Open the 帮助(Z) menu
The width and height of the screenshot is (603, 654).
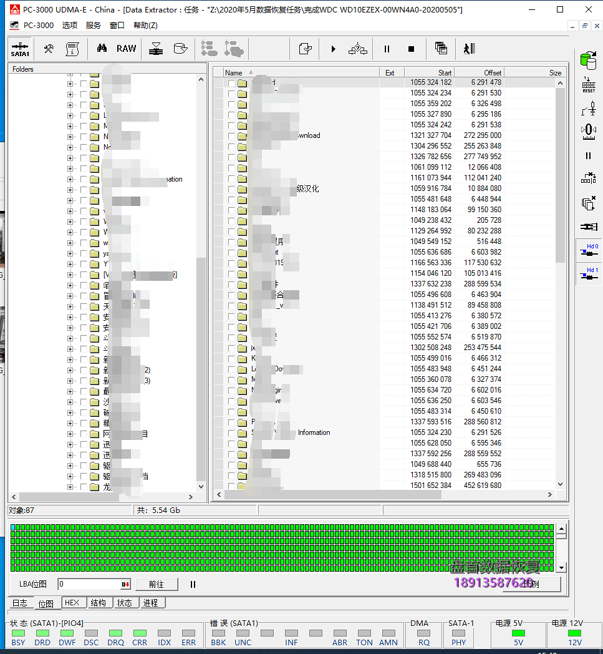point(145,26)
